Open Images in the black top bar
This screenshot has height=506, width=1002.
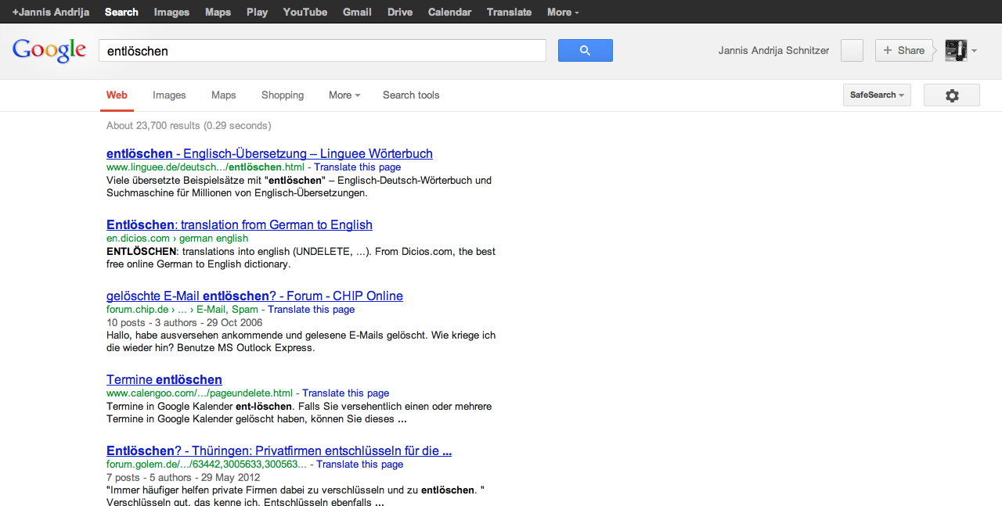click(171, 12)
